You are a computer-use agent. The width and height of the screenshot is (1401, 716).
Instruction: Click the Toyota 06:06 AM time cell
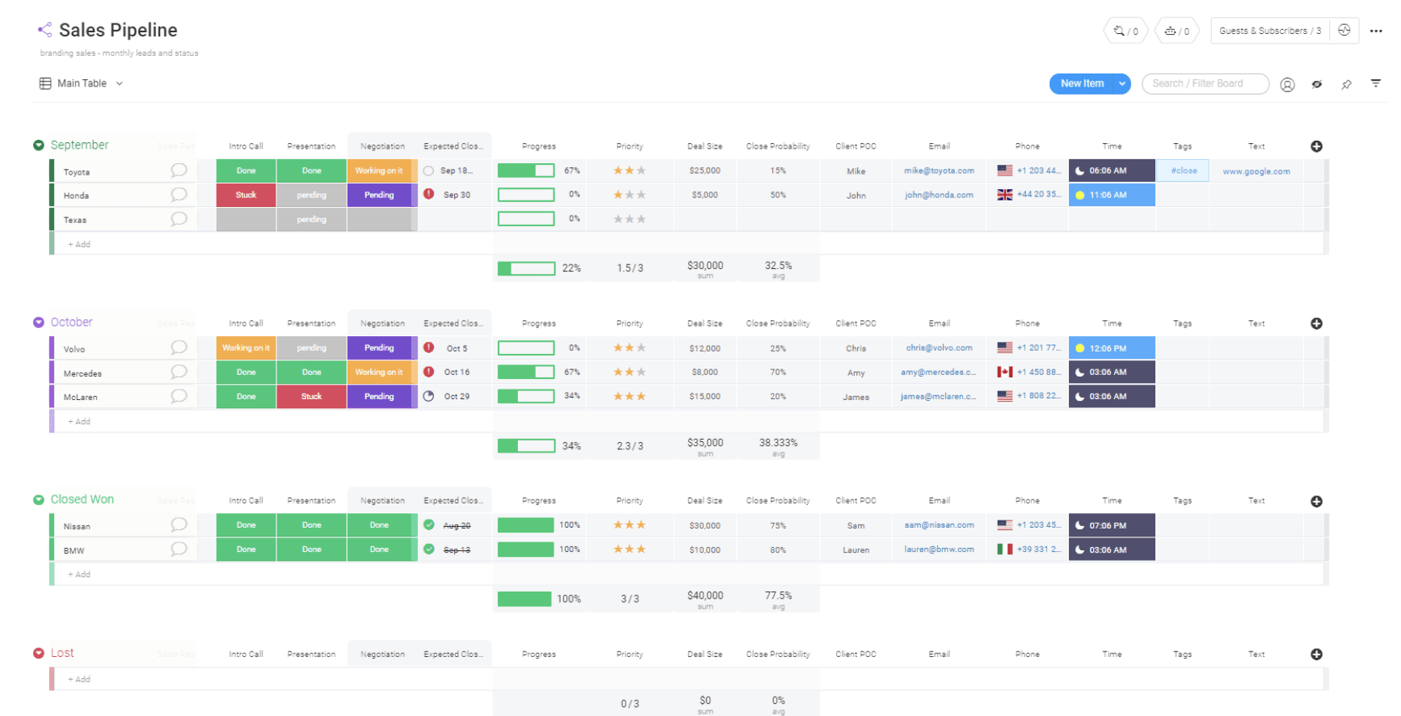click(x=1112, y=171)
